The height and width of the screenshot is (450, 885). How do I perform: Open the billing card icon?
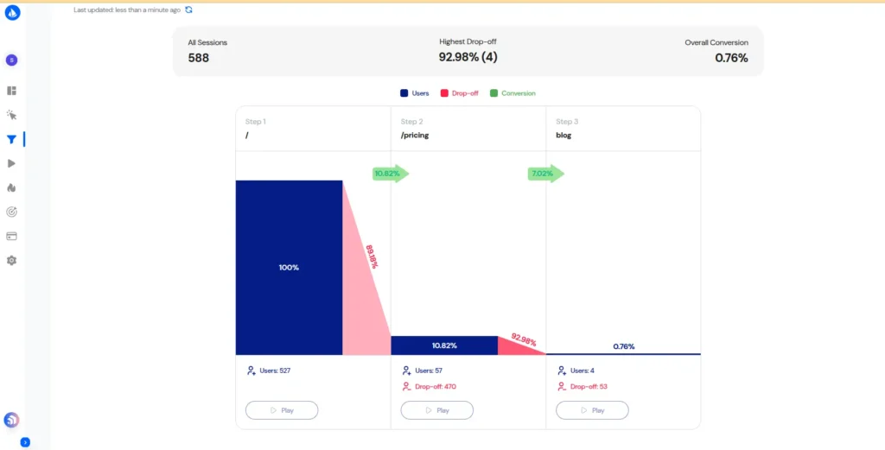point(12,236)
